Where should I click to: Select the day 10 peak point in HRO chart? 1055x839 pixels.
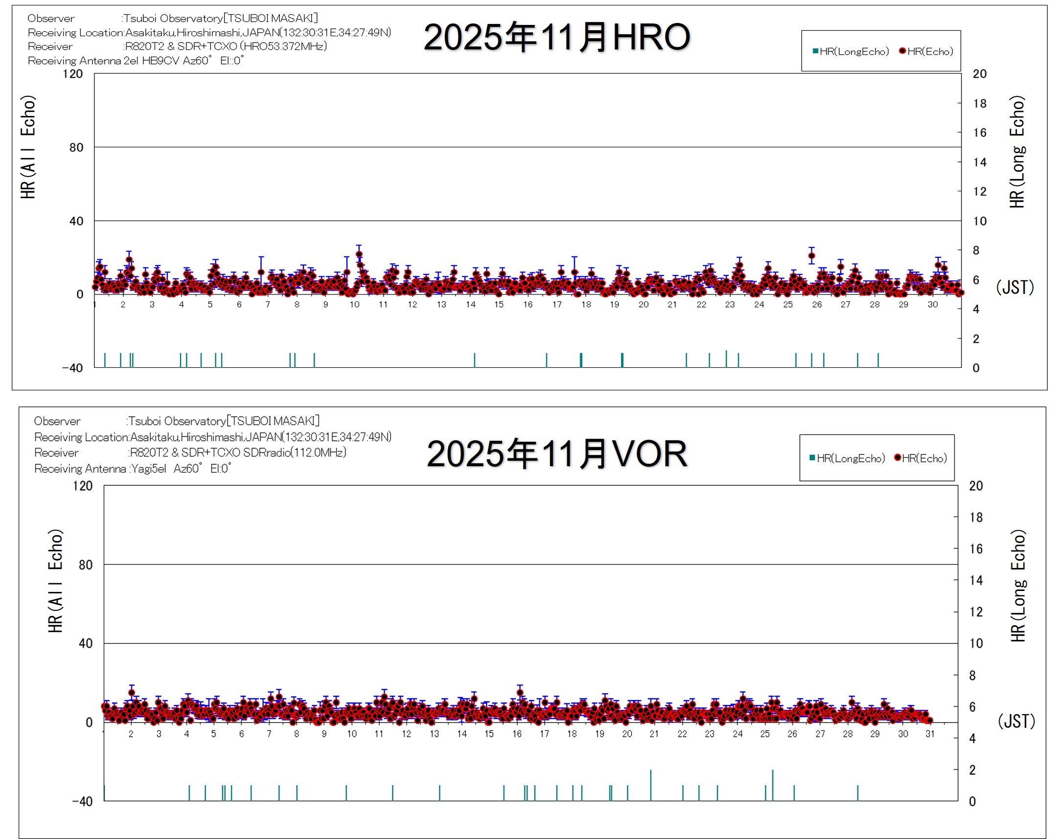coord(359,254)
